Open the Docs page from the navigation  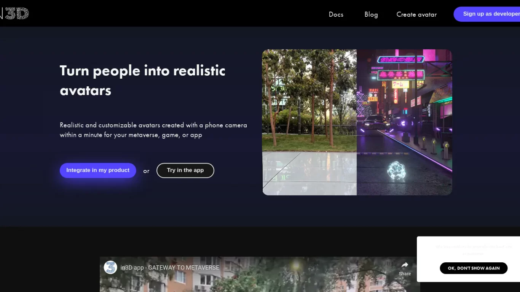(336, 14)
